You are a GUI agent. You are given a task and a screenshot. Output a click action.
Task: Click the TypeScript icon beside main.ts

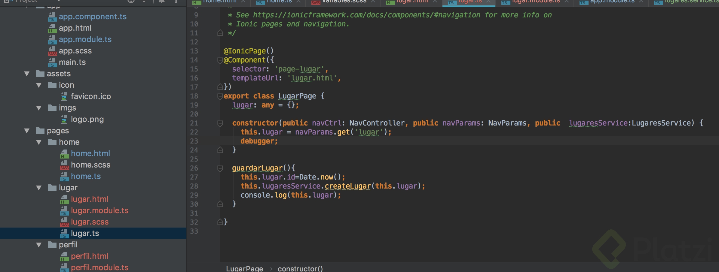click(52, 62)
